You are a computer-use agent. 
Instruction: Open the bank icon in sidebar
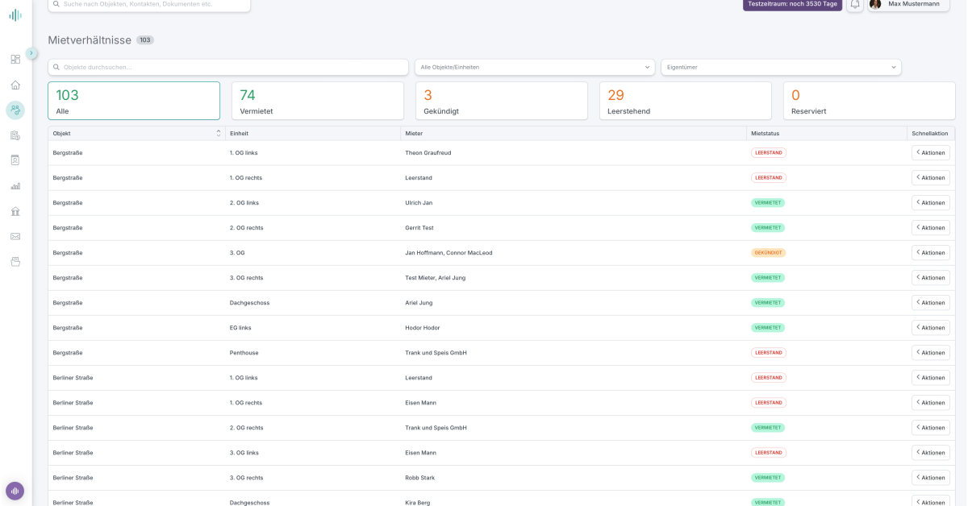tap(15, 211)
